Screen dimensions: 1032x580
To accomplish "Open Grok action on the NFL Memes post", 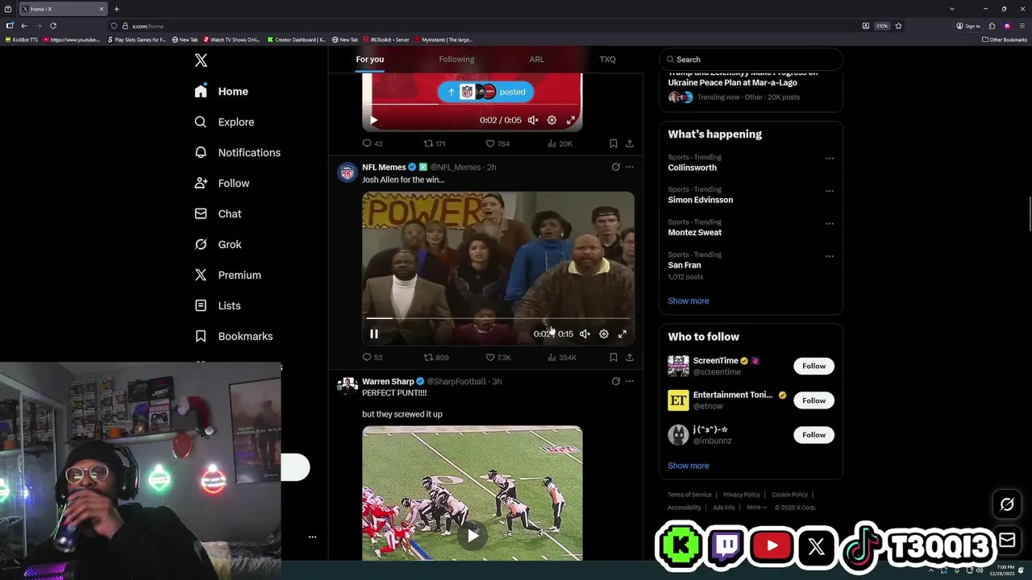I will (x=615, y=167).
